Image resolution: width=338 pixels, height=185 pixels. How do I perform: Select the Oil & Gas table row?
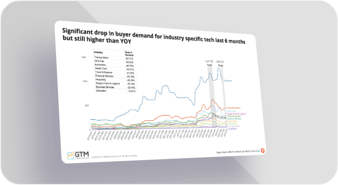pos(114,62)
